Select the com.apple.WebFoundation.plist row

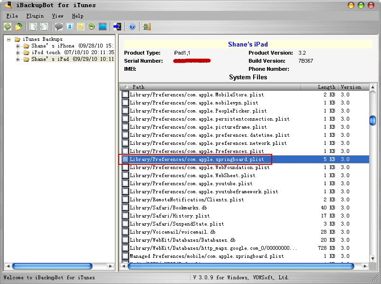[x=245, y=167]
